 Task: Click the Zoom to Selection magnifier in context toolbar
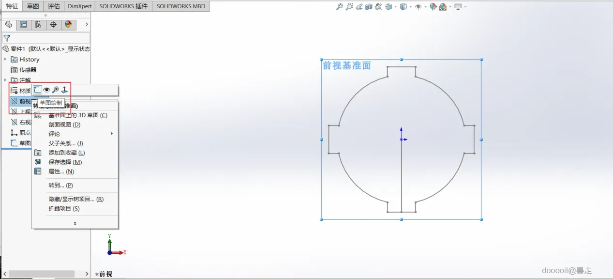(56, 90)
